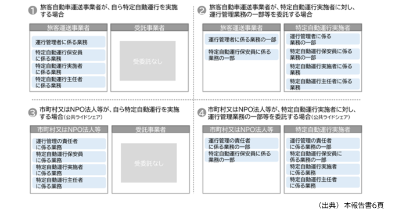Click gray 受委託なし box in case 3
The image size is (395, 216).
point(149,163)
